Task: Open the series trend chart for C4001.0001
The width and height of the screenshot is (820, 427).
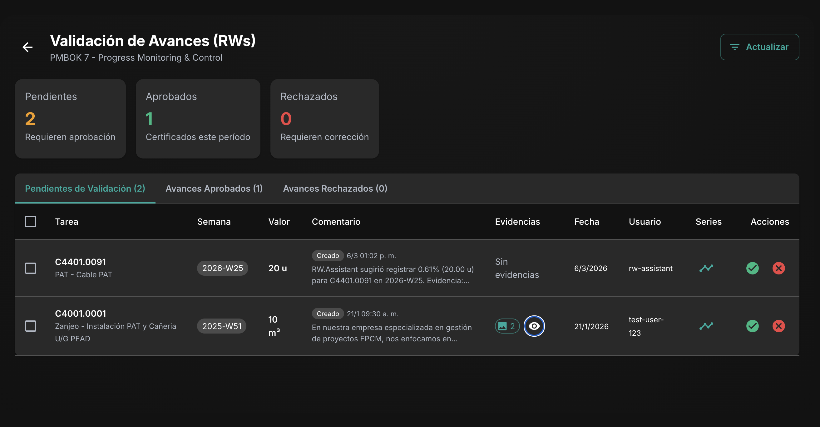Action: (706, 326)
